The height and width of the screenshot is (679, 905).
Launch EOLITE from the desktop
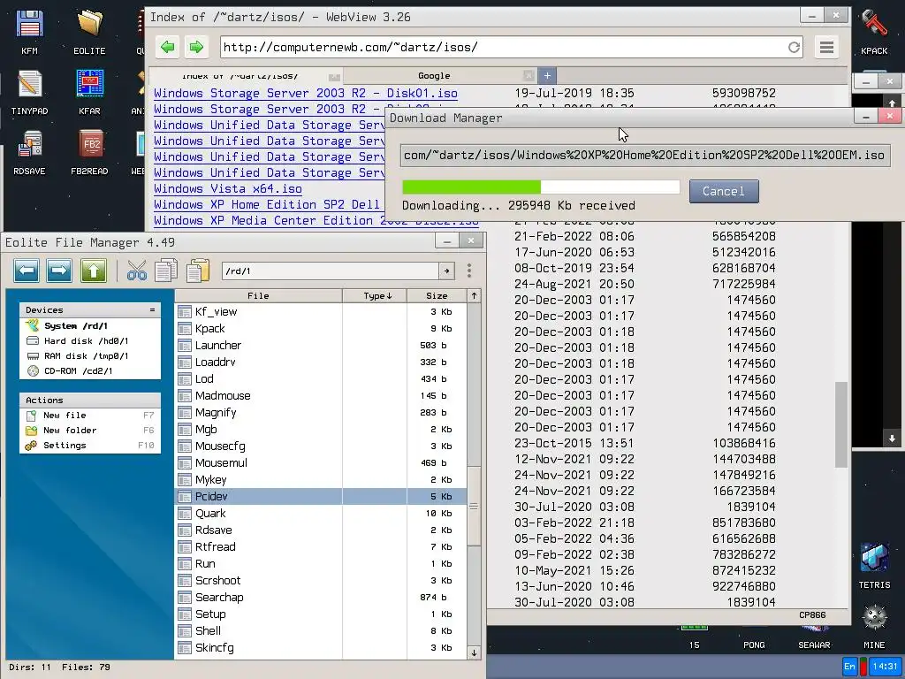pos(89,33)
